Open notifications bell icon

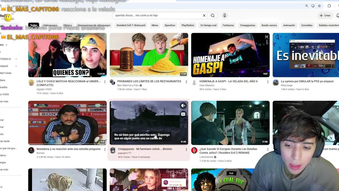coord(338,15)
